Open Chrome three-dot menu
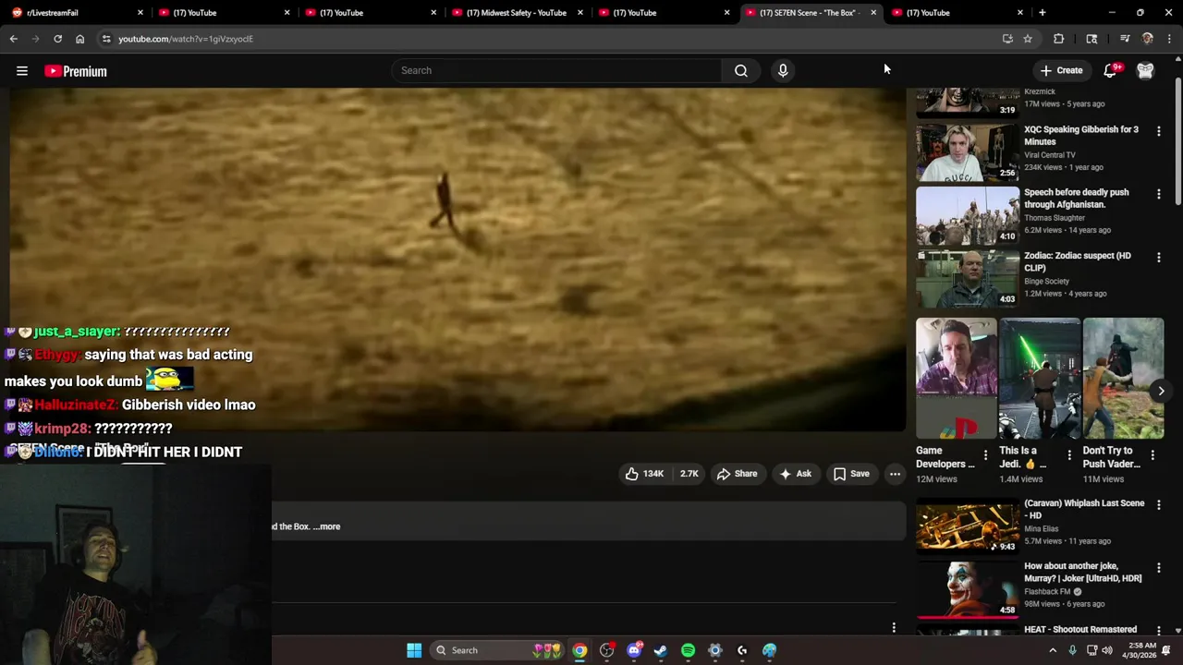 pyautogui.click(x=1170, y=39)
